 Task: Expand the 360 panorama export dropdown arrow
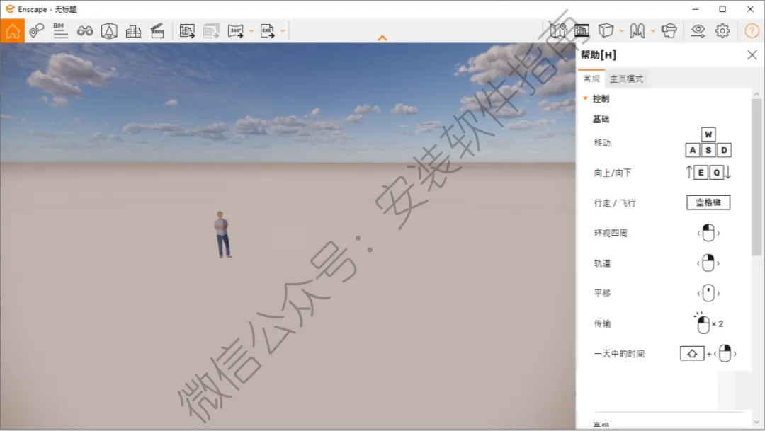coord(251,31)
